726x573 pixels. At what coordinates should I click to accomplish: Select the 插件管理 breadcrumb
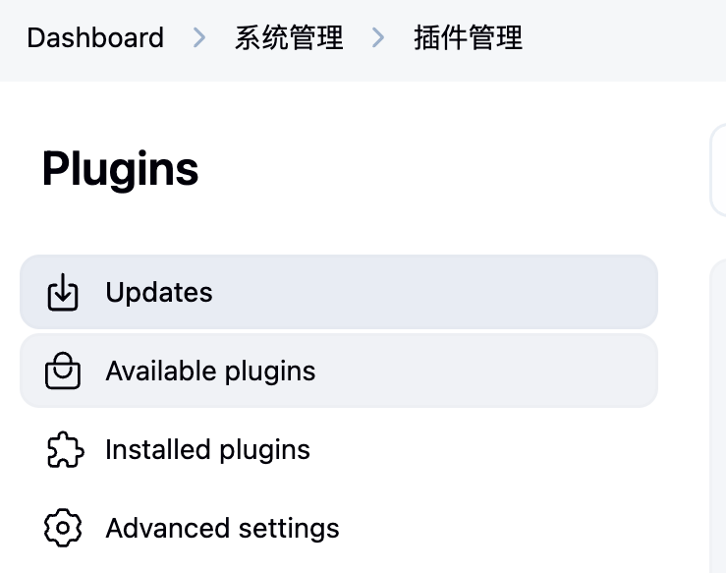coord(468,38)
